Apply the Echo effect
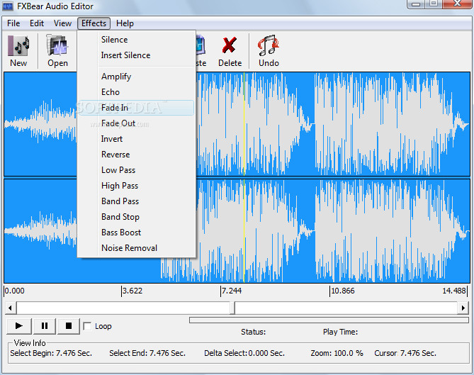The height and width of the screenshot is (375, 474). (x=136, y=92)
